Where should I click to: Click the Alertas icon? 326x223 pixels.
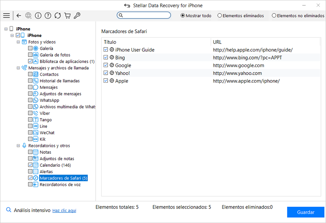click(x=36, y=172)
